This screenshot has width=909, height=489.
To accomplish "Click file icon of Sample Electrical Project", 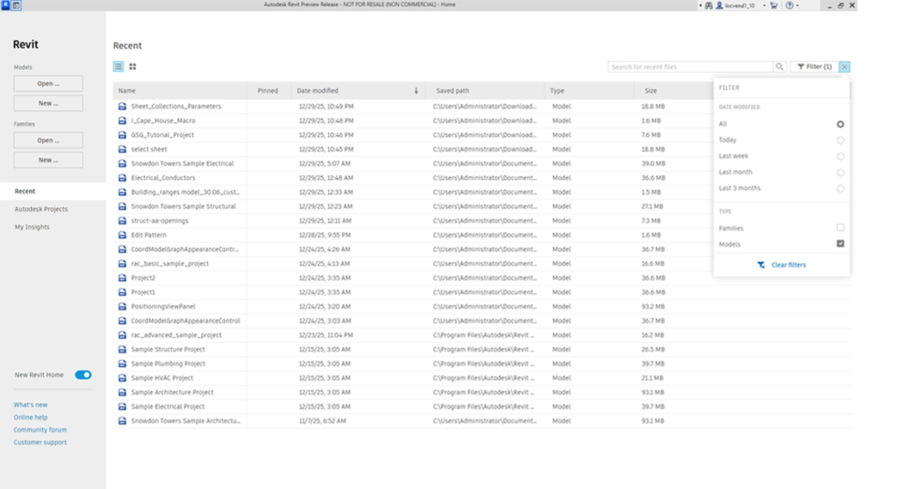I will 122,406.
